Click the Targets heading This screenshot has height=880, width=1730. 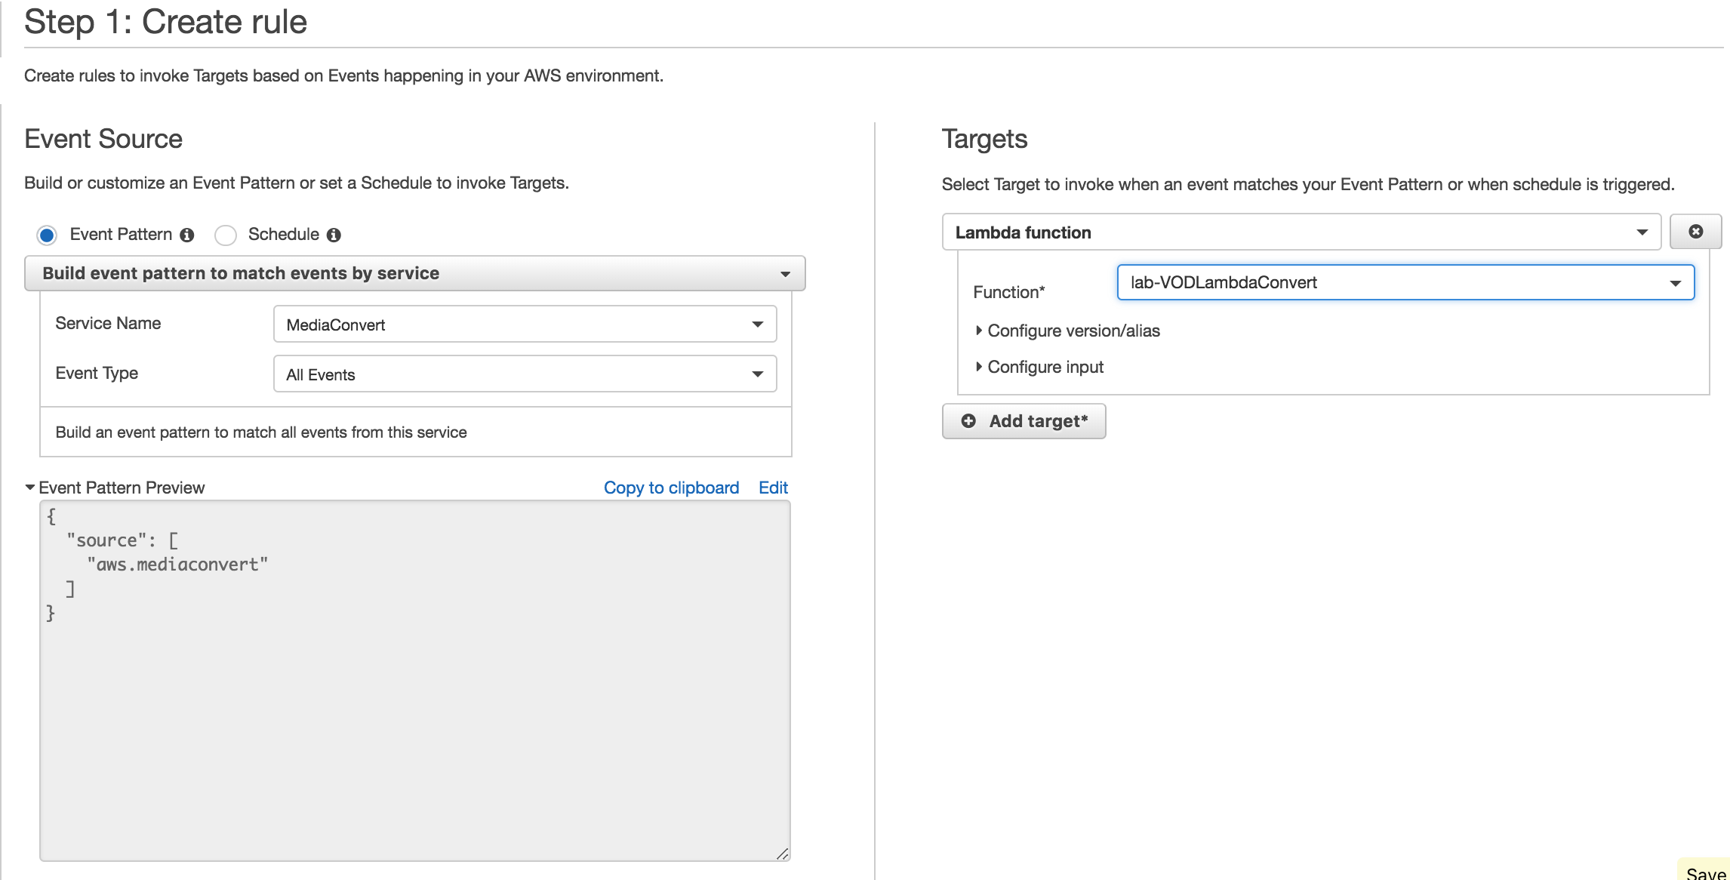[x=984, y=139]
